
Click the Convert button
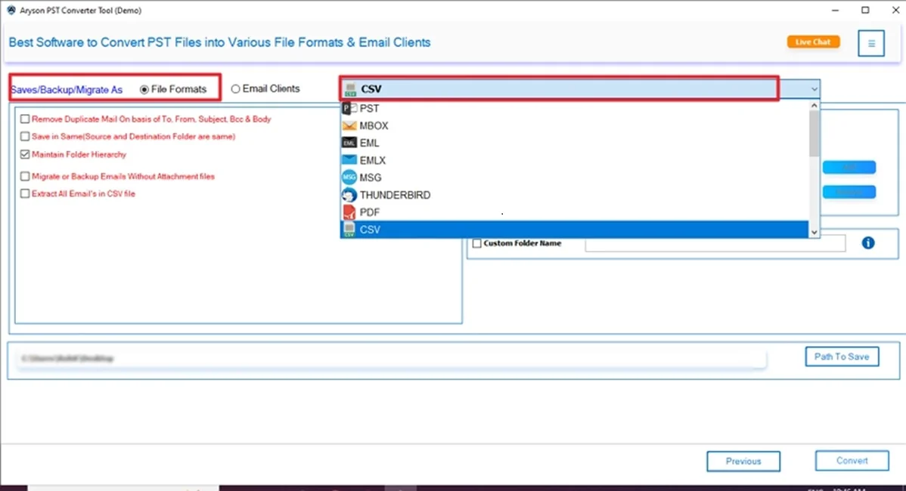point(852,461)
